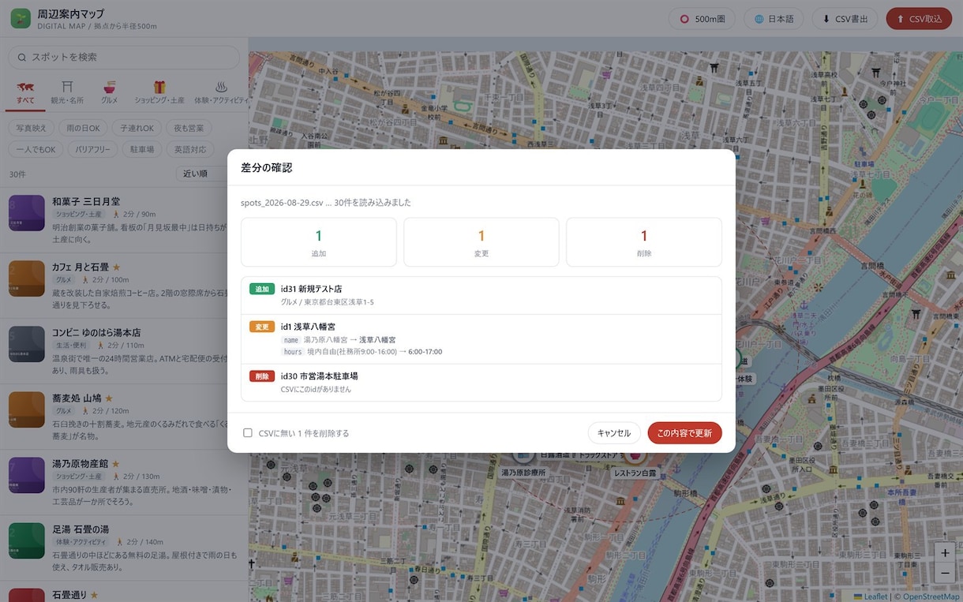This screenshot has height=602, width=963.
Task: Open the 蕎麦処 山鳩 thumbnail
Action: click(x=26, y=410)
